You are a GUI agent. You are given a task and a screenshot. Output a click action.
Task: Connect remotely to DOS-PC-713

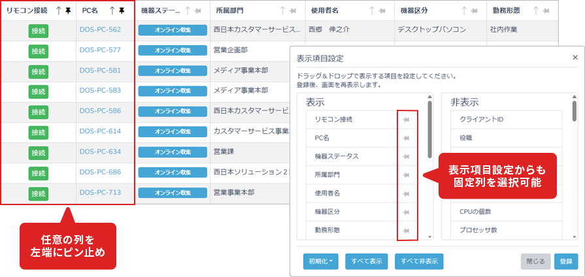click(x=39, y=194)
